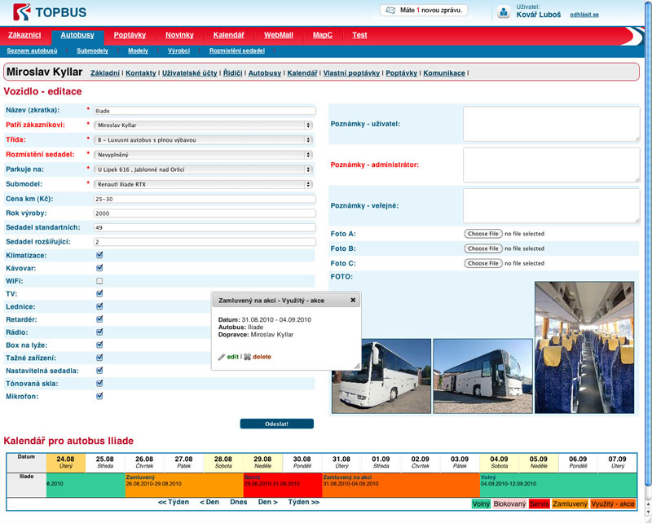Open the Zákazníci menu tab
The image size is (652, 523).
click(x=24, y=35)
